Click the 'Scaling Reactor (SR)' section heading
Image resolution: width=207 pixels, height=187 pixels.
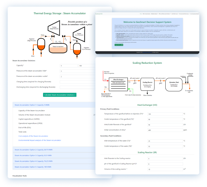point(147,152)
